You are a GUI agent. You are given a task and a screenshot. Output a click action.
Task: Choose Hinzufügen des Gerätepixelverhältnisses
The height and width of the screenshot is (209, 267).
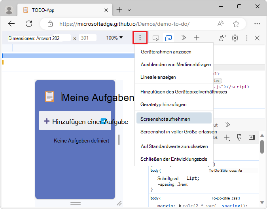174,92
